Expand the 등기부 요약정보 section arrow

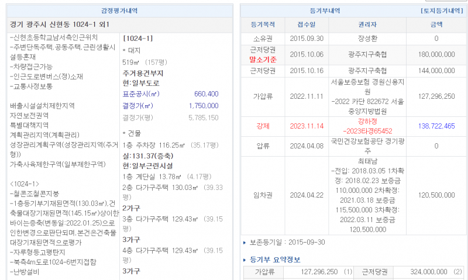(x=245, y=260)
